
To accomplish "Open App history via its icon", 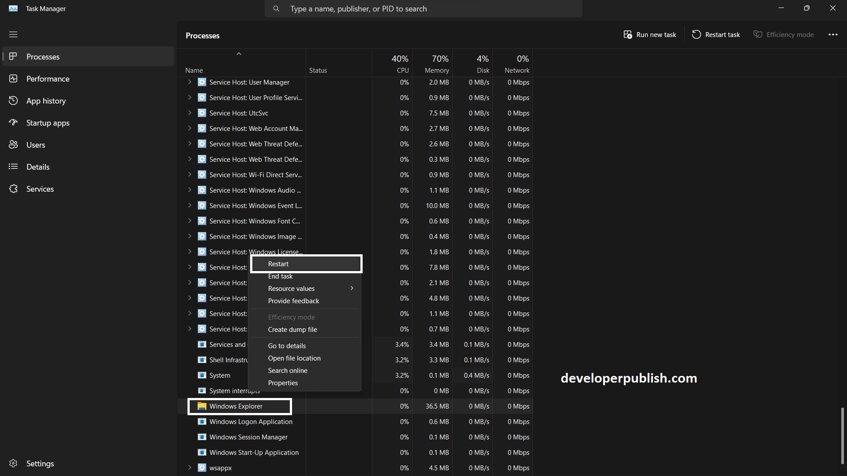I will tap(13, 101).
